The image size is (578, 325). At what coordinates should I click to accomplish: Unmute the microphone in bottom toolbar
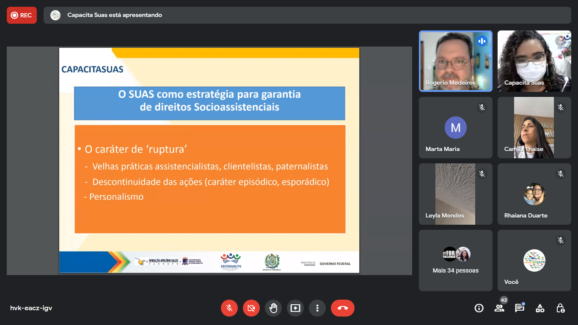tap(229, 308)
